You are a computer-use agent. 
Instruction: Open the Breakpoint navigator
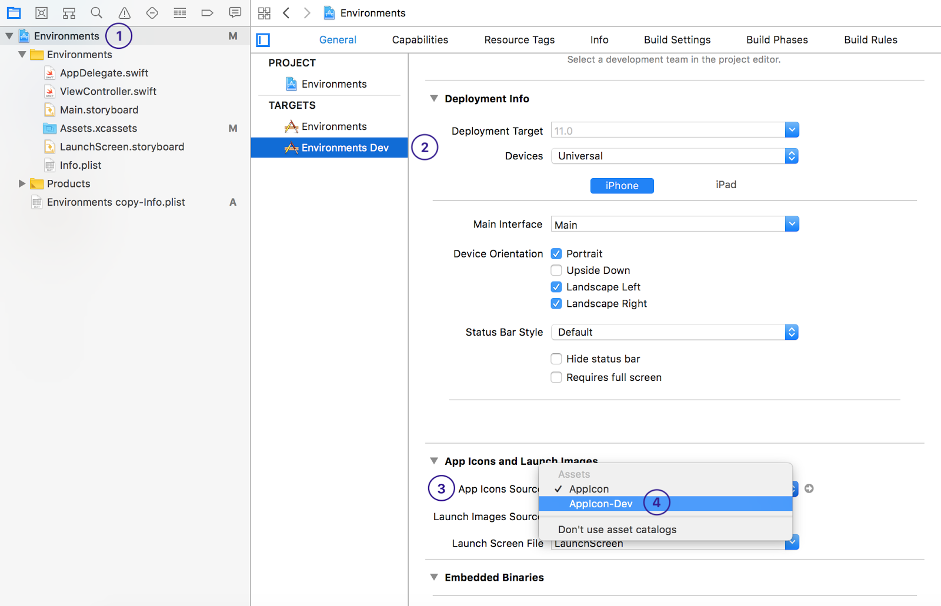click(207, 13)
